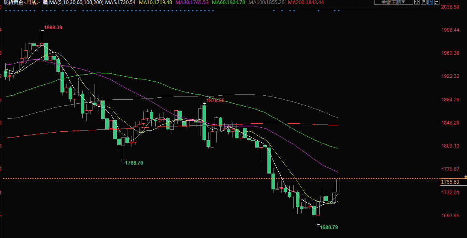Click the orange double-arrow marker on price axis

(465, 177)
